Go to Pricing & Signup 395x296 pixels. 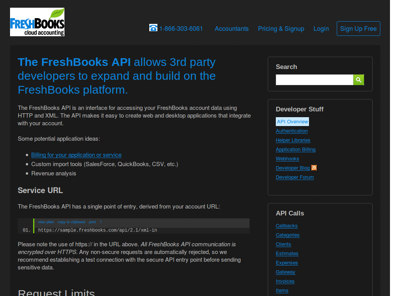pyautogui.click(x=281, y=29)
